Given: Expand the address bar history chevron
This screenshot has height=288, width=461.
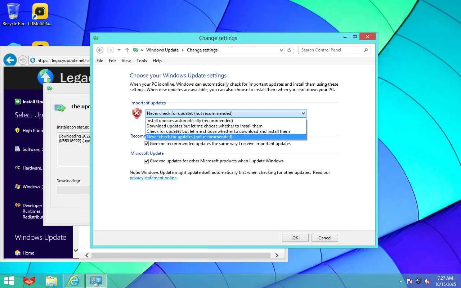Looking at the screenshot, I should tap(282, 50).
